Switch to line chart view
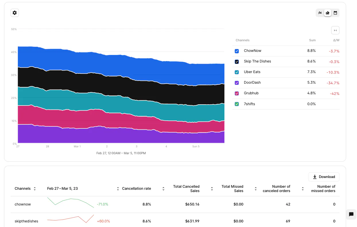357x227 pixels. (x=320, y=13)
